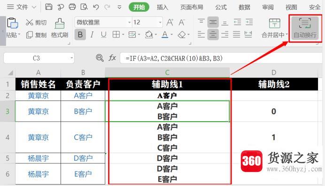Viewport: 325px width, 186px height.
Task: Toggle center horizontal alignment
Action: pyautogui.click(x=213, y=34)
